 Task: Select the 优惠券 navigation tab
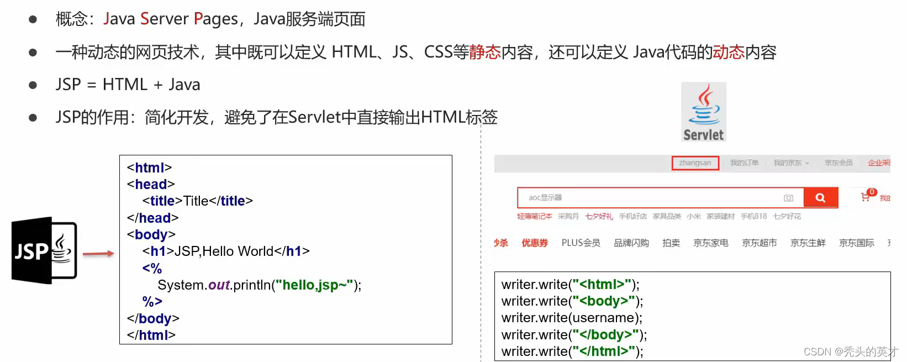535,243
